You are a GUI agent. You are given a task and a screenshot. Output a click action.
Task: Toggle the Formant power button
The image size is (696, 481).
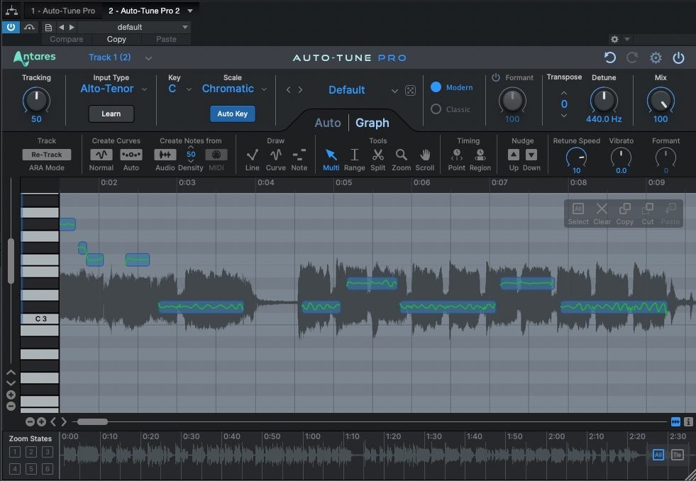click(x=496, y=77)
